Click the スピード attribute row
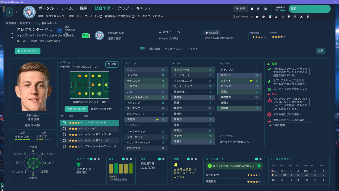Image resolution: width=339 pixels, height=191 pixels. 240,81
